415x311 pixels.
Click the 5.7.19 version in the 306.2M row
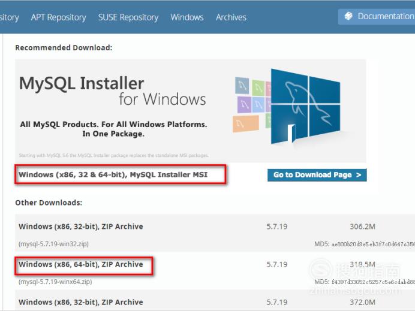[x=277, y=227]
